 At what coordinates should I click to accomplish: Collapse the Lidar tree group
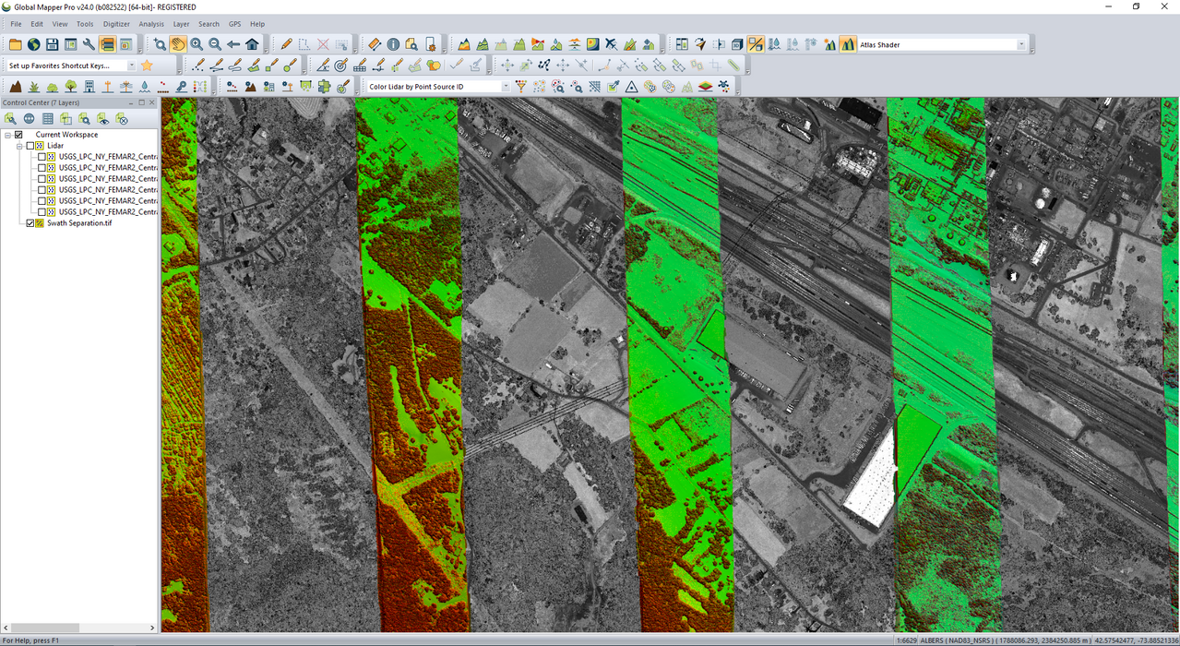(19, 146)
